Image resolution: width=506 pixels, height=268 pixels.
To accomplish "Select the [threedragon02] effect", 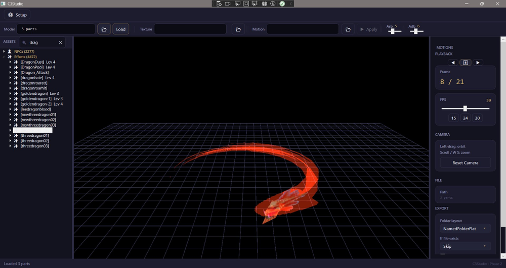I will pyautogui.click(x=35, y=141).
